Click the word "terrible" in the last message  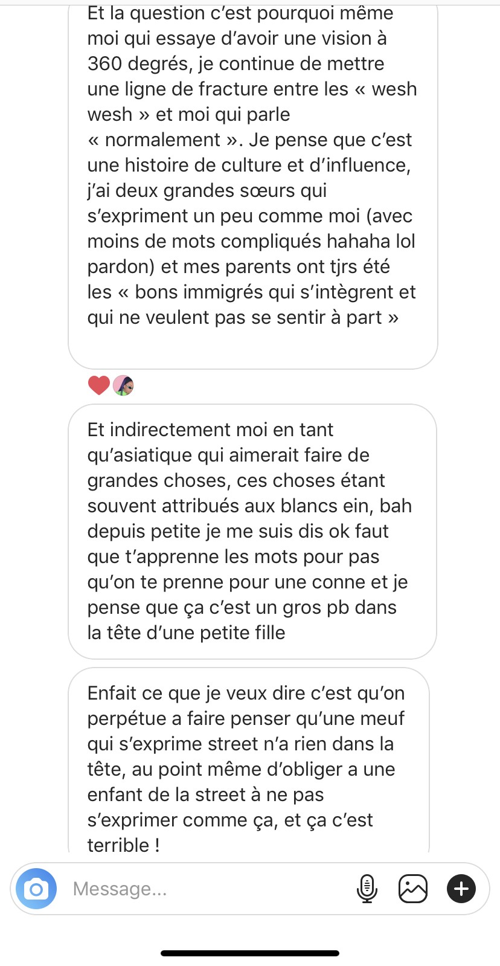point(118,845)
